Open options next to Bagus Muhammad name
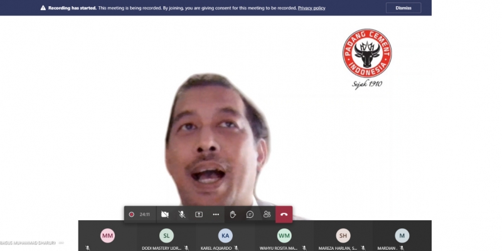This screenshot has height=251, width=502. [61, 242]
